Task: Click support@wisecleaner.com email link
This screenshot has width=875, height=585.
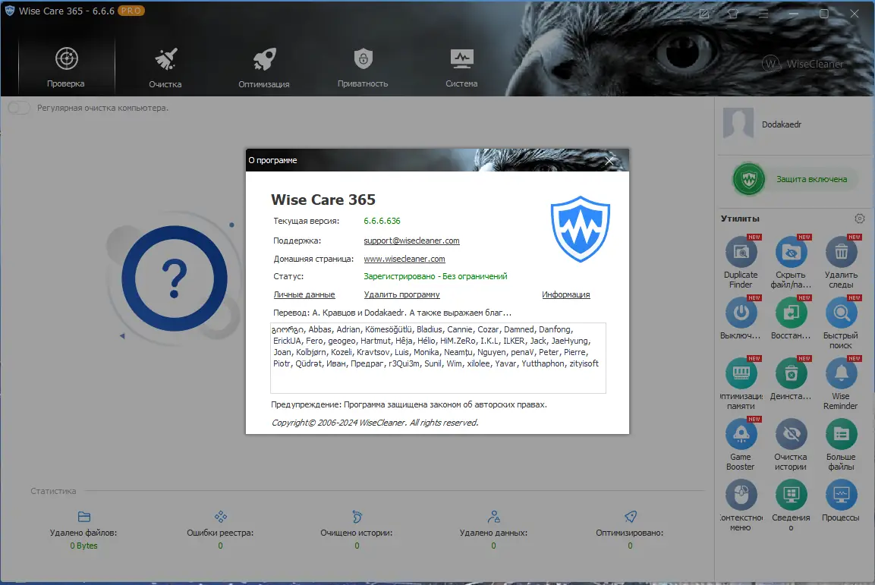Action: pos(411,241)
